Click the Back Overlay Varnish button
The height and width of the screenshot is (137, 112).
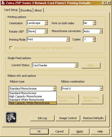tap(92, 99)
